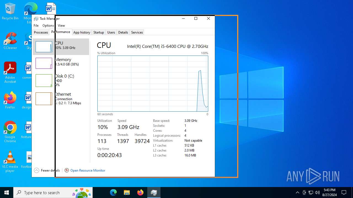Screen dimensions: 353x198
Task: Click the L3 cache value 16.0 MB
Action: tap(190, 155)
